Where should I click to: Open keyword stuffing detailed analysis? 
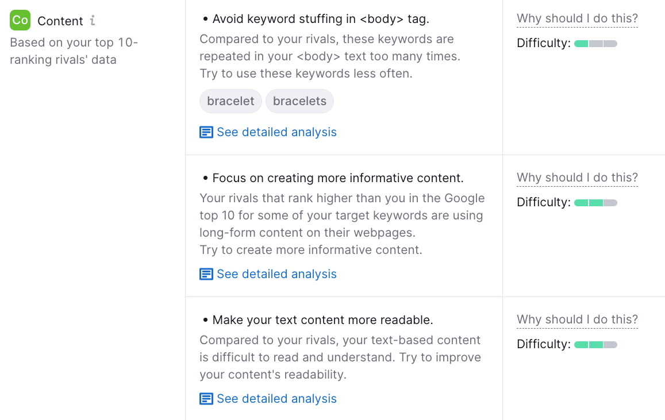click(x=276, y=132)
